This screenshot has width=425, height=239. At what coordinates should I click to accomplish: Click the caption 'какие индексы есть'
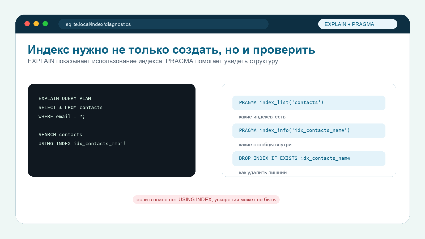(262, 117)
